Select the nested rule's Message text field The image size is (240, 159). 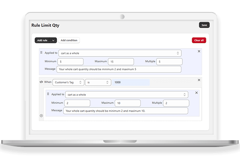(126, 111)
